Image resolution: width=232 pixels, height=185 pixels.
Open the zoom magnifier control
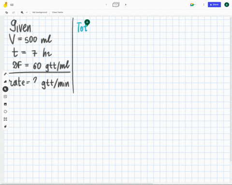tap(22, 13)
